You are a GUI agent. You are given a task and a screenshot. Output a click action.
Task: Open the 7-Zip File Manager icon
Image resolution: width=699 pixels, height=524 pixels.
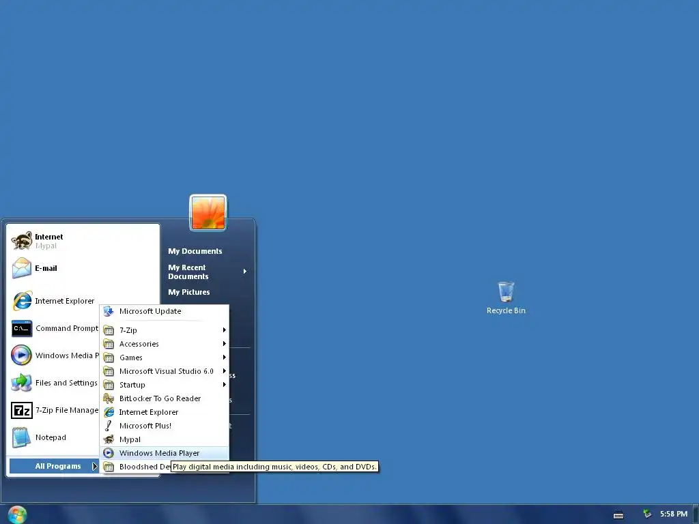click(x=21, y=410)
